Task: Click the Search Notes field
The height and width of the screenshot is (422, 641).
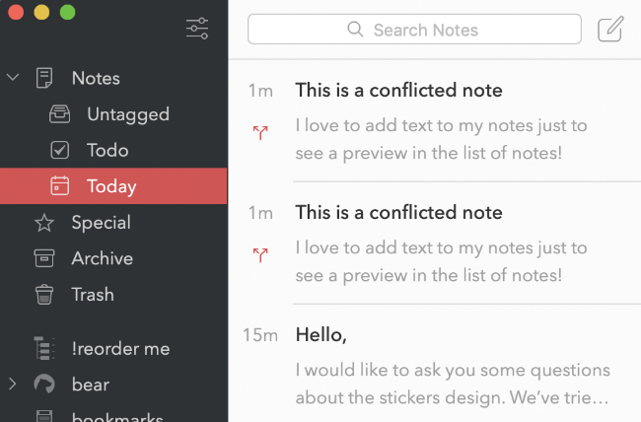Action: (x=414, y=30)
